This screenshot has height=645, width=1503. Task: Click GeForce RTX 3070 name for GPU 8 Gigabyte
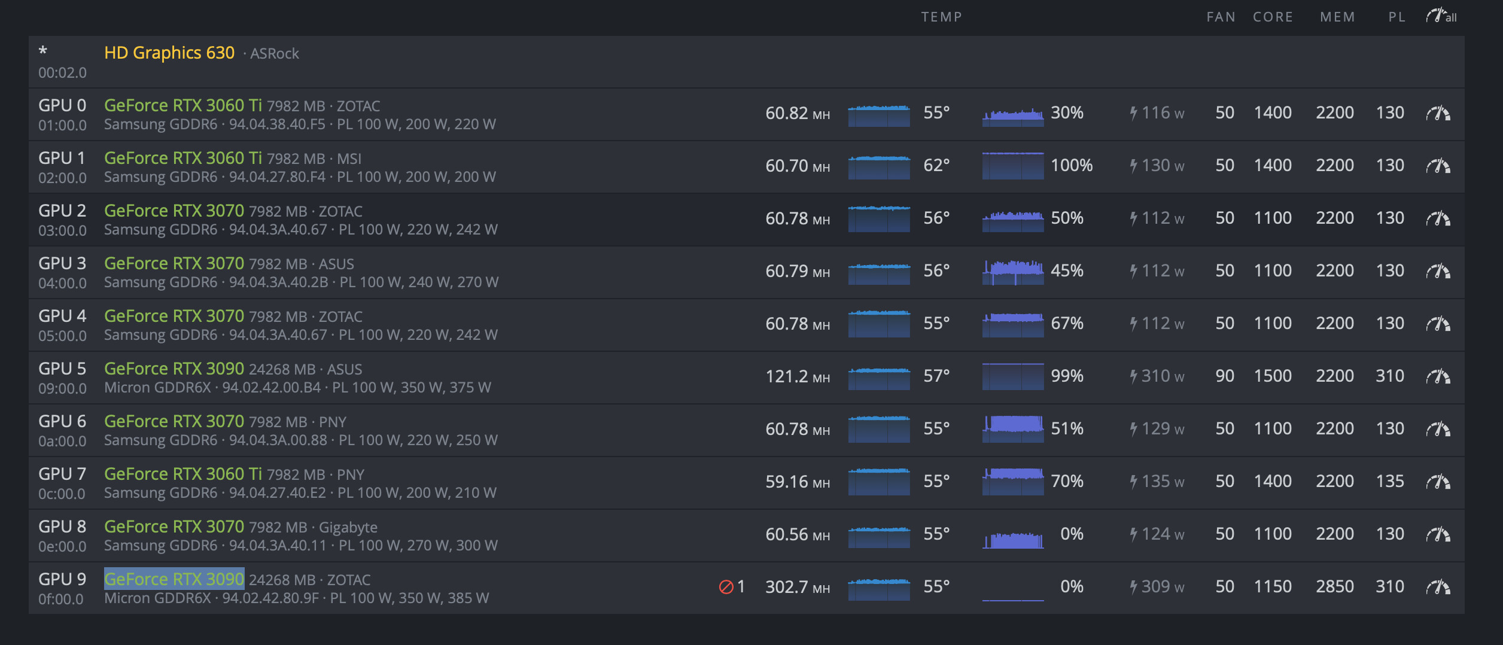174,526
